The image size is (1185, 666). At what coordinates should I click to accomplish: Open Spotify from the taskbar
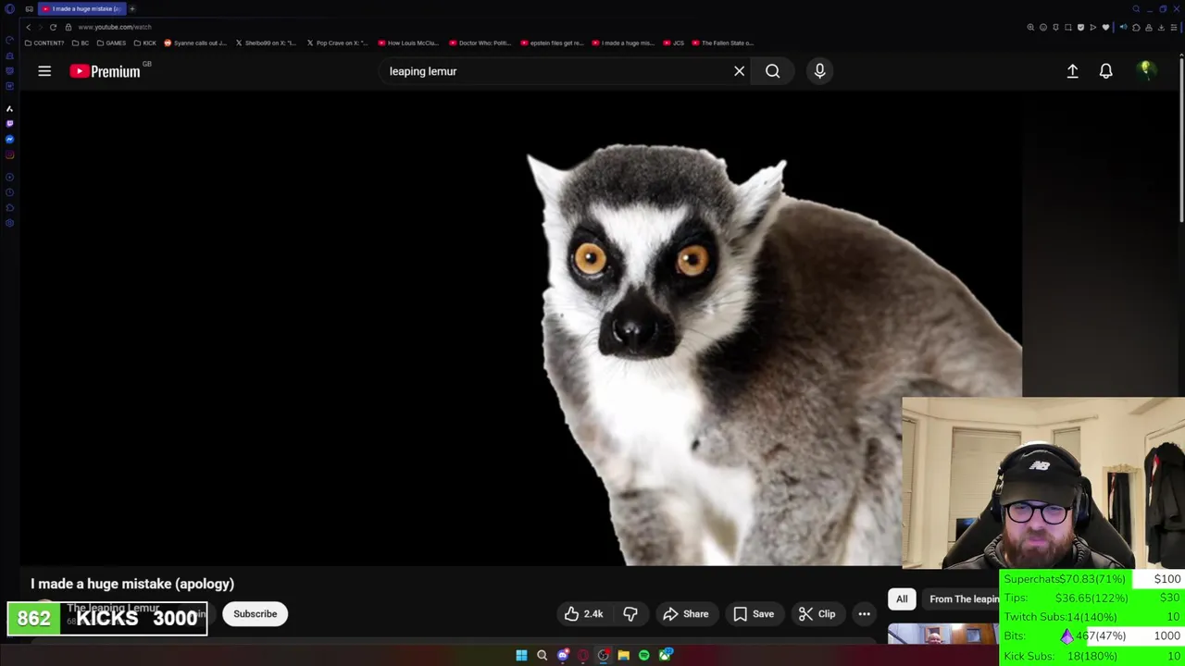click(643, 656)
